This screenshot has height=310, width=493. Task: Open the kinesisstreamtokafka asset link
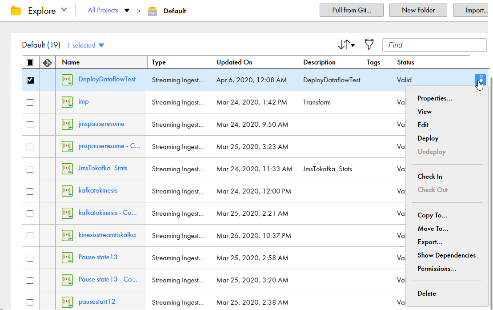(107, 235)
